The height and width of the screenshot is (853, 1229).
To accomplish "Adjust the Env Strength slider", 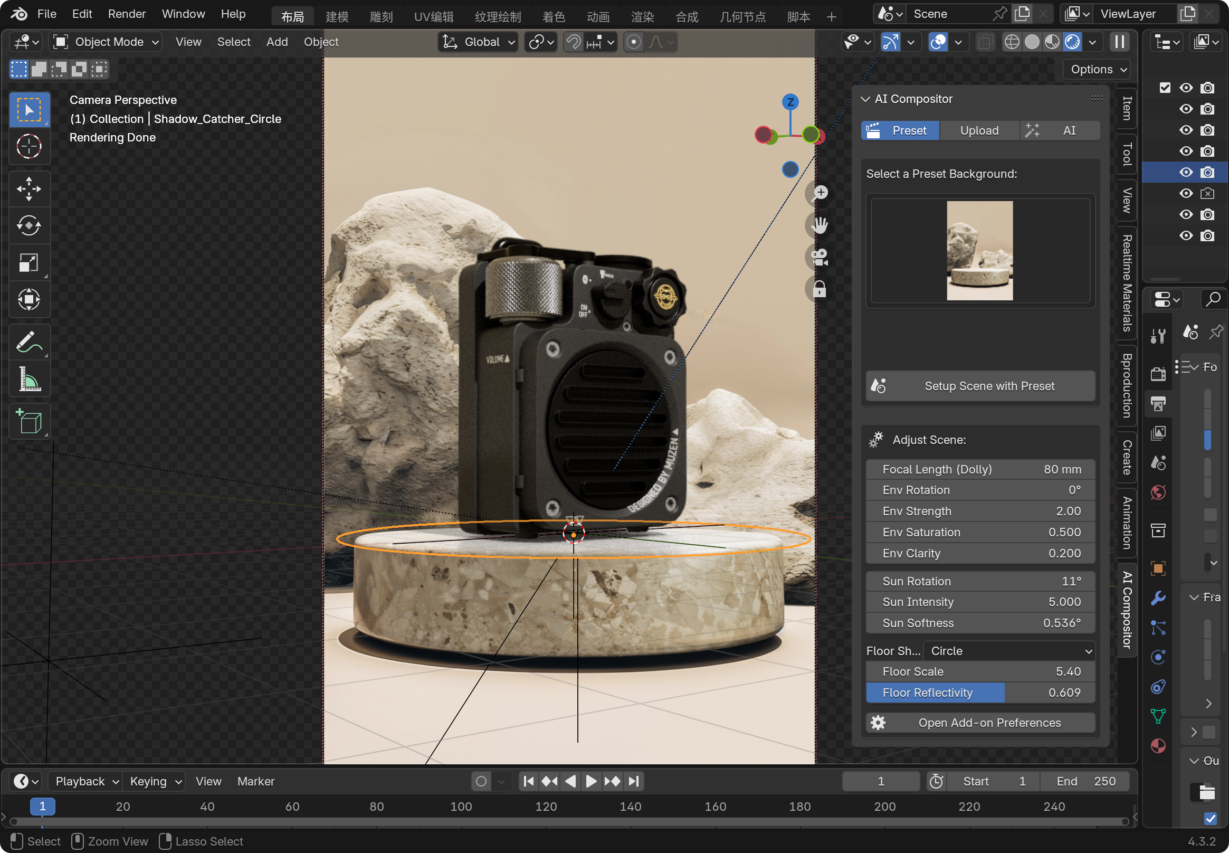I will 980,511.
